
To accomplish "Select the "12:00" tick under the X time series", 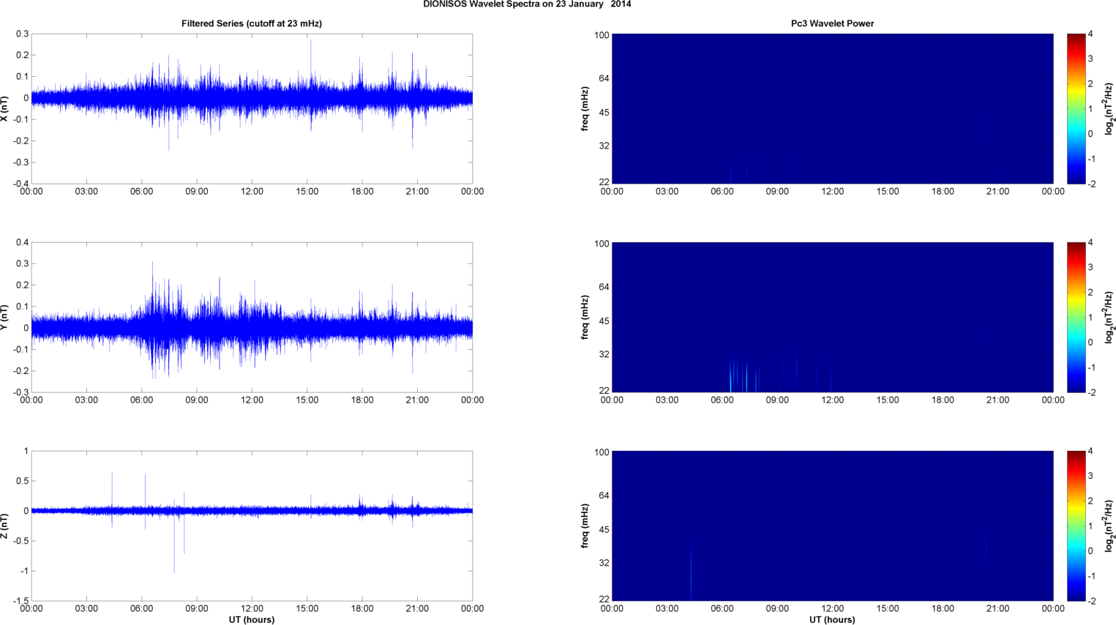I will click(252, 192).
